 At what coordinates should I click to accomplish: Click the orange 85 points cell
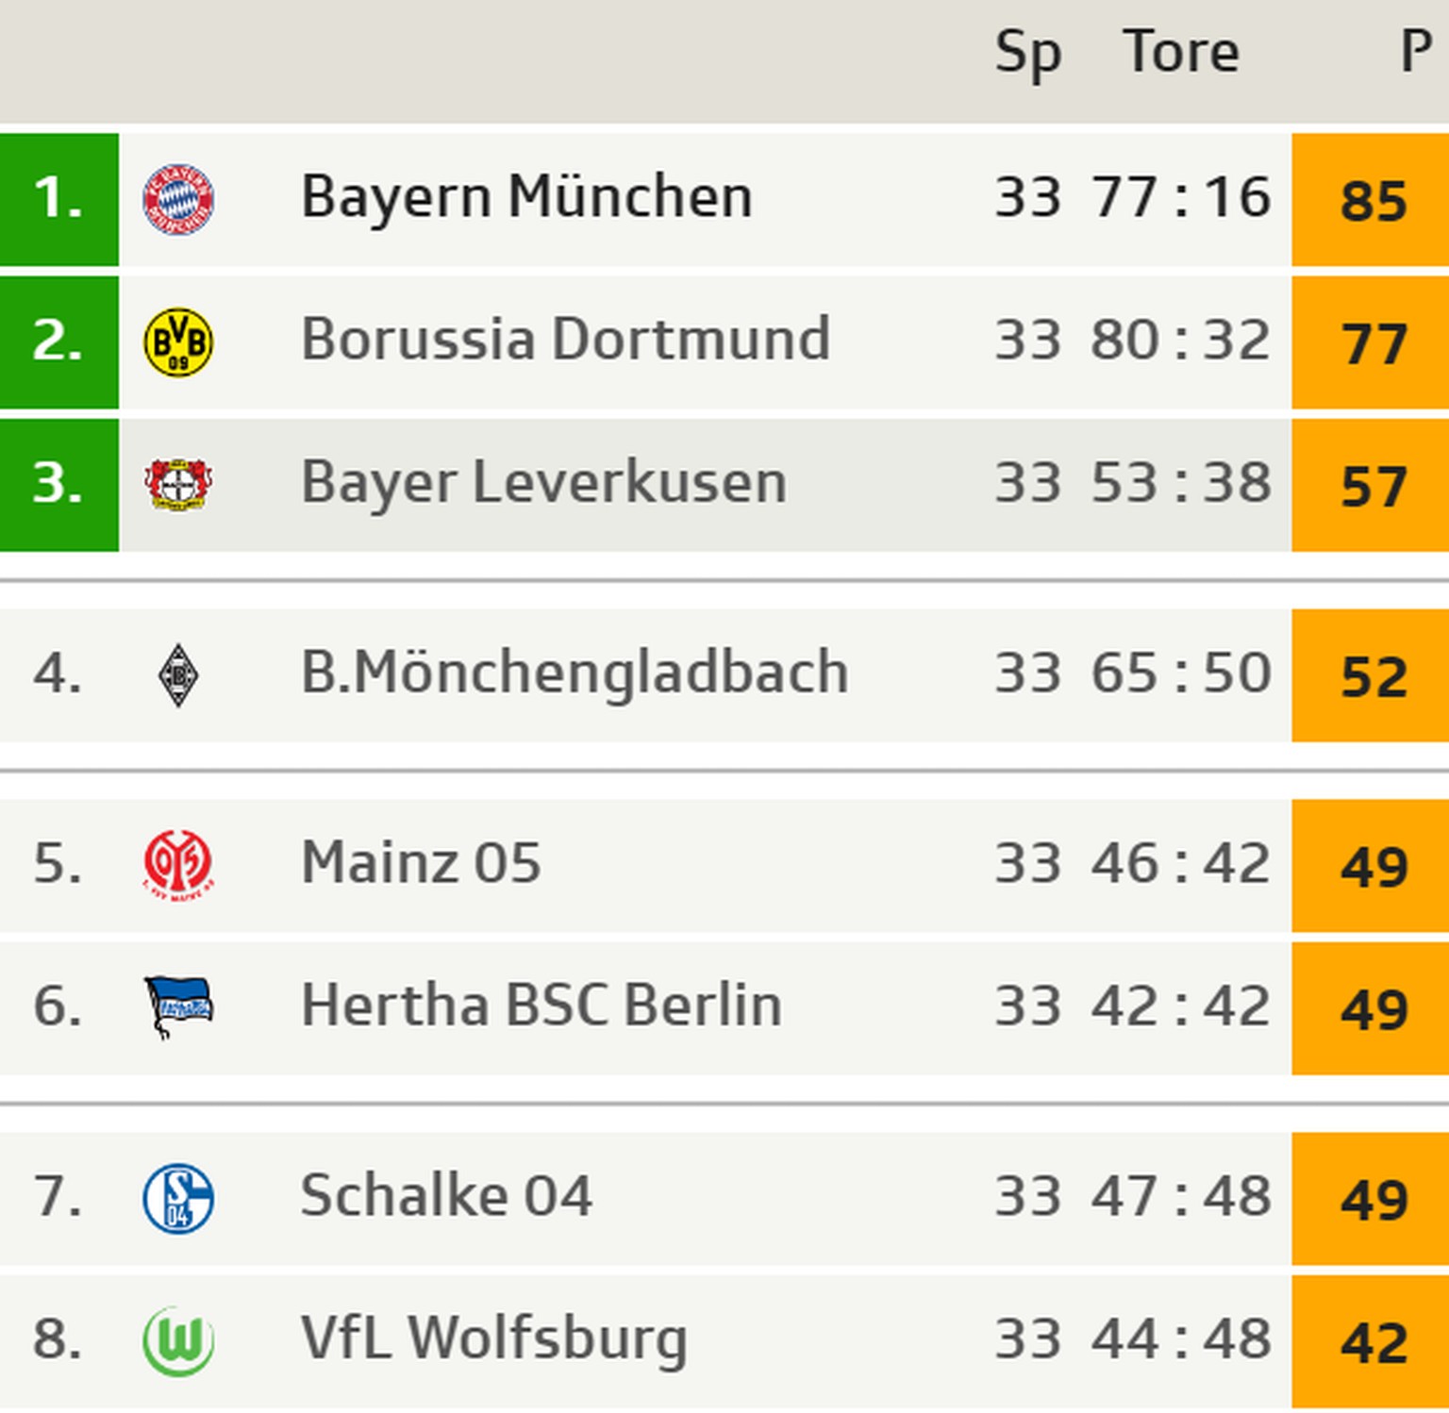(1373, 200)
